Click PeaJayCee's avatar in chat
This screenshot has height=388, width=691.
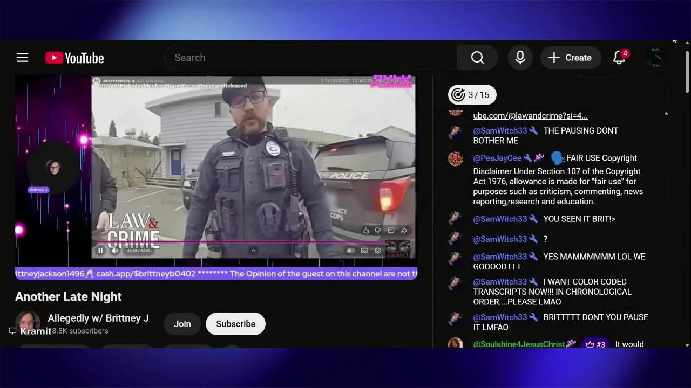(456, 159)
